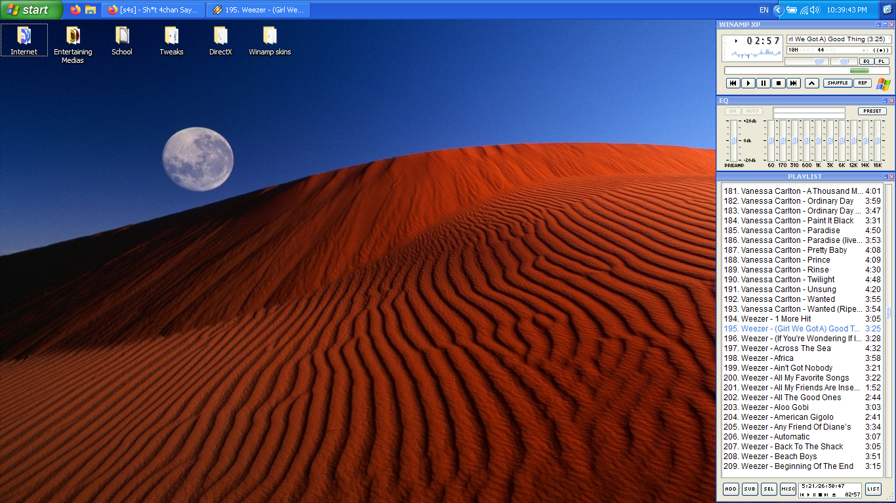Click the Previous Track button in Winamp
Screen dimensions: 896x503
coord(733,83)
